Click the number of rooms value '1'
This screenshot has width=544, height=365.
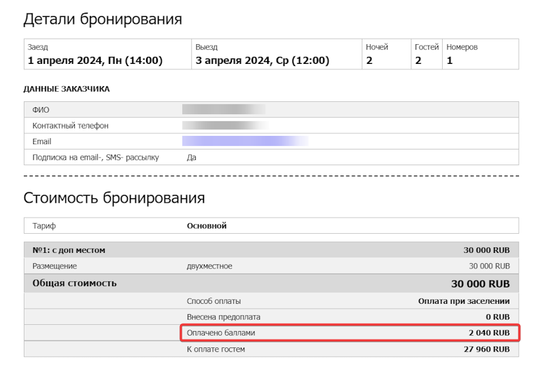449,60
